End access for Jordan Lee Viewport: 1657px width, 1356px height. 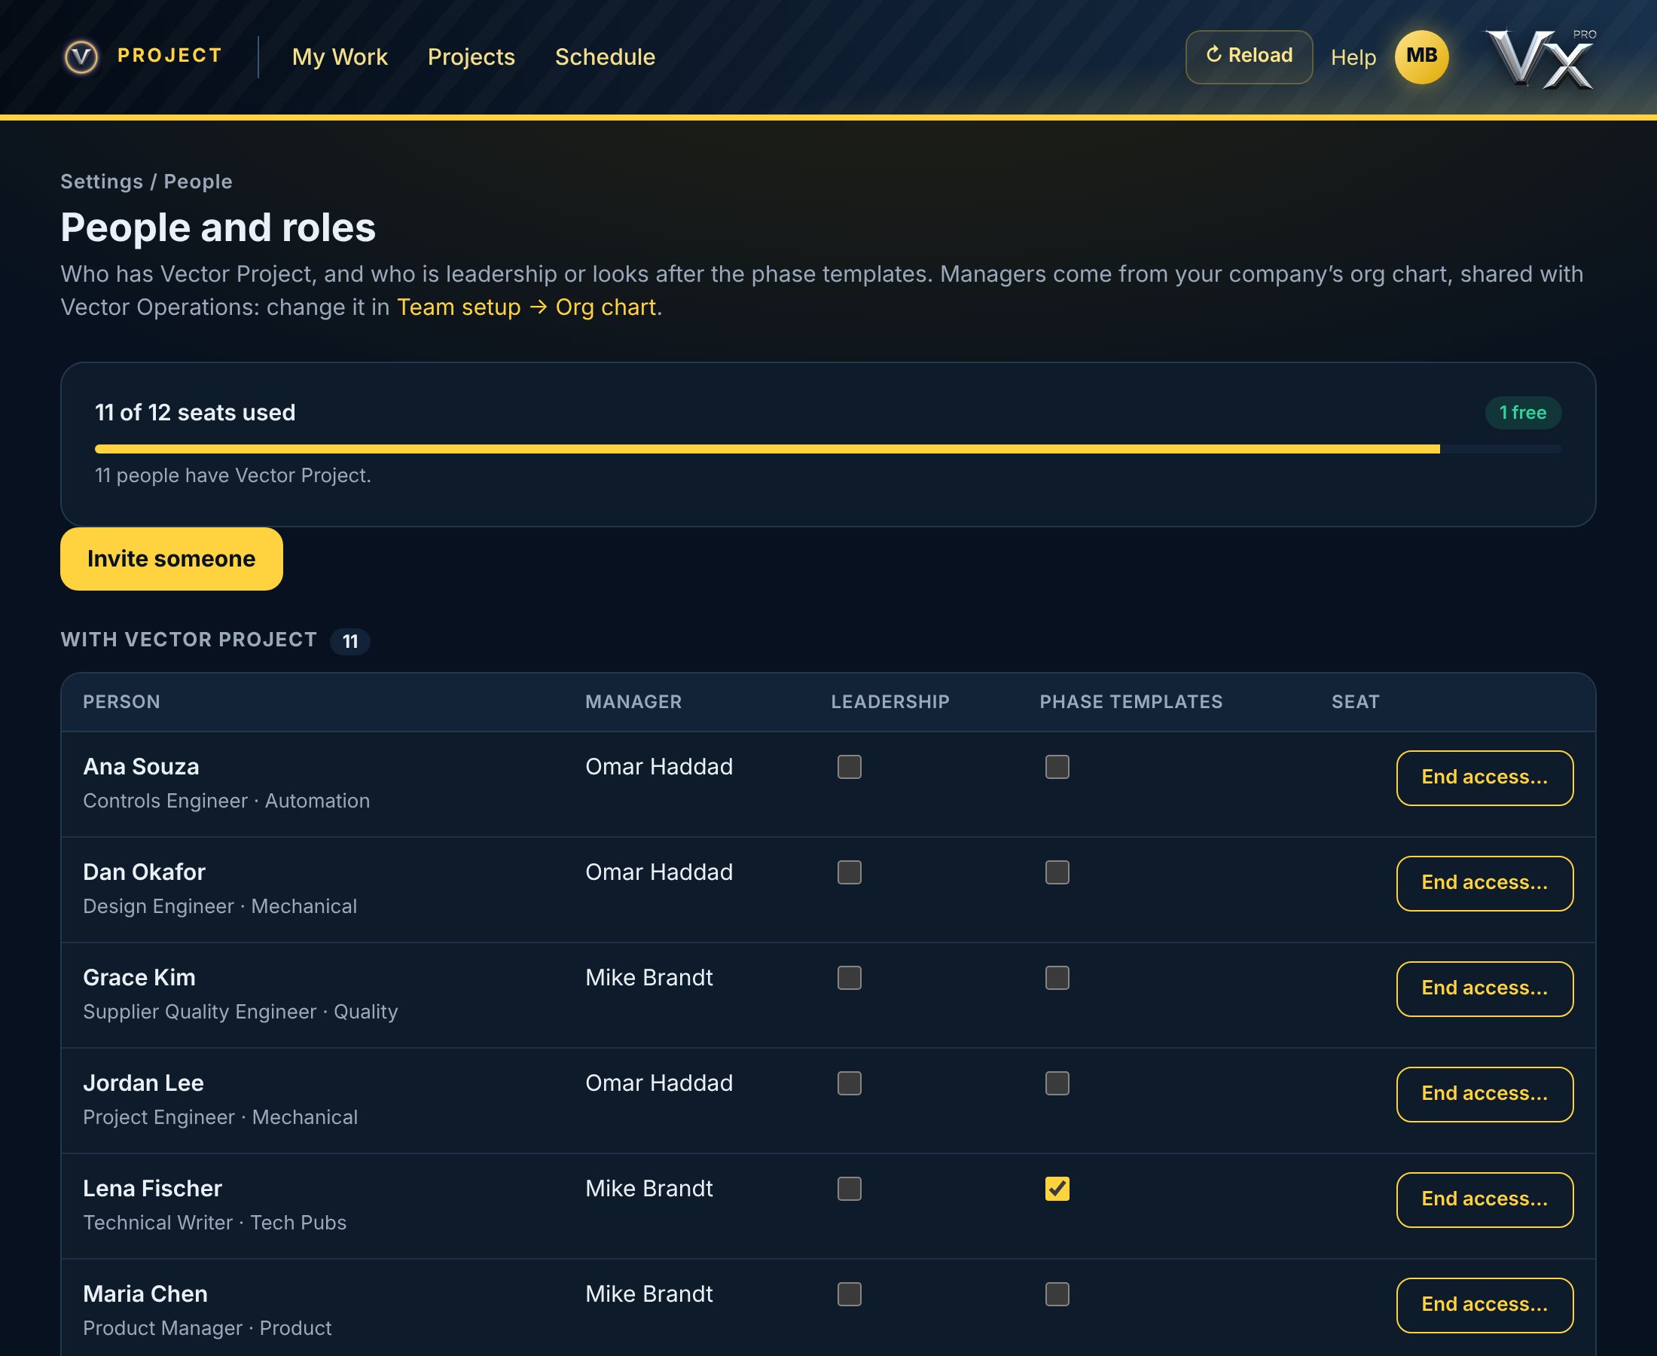pyautogui.click(x=1484, y=1094)
